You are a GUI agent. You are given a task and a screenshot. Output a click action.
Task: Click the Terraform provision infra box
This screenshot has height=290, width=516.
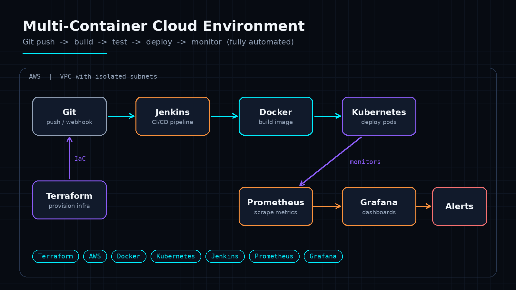click(69, 200)
